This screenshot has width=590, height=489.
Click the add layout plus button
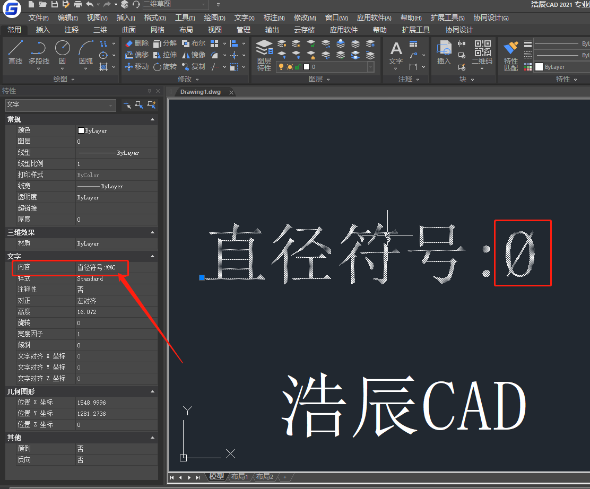coord(285,477)
